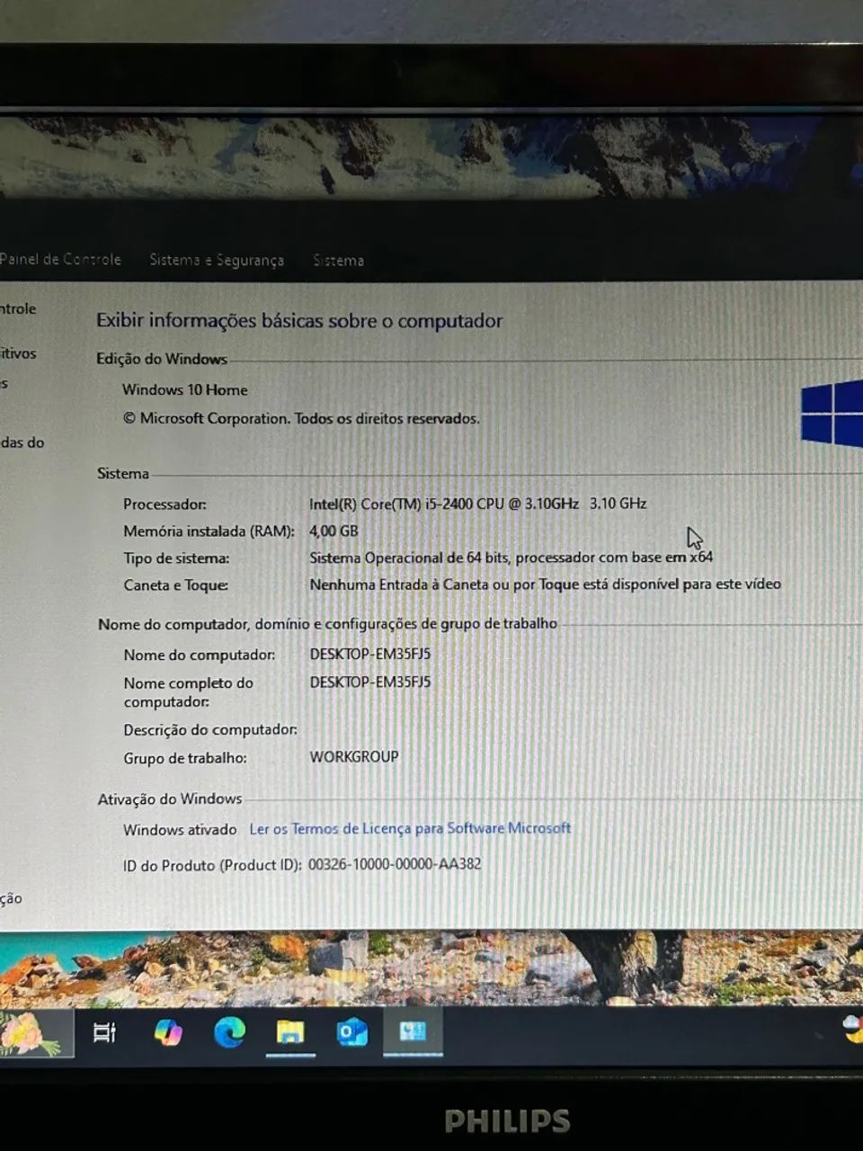Click the Tipo de sistema: label

coord(176,558)
